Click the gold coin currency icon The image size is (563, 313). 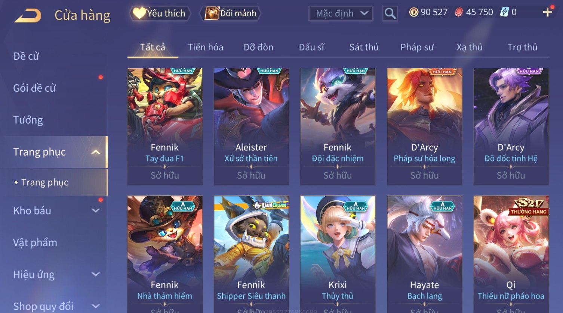click(x=413, y=12)
